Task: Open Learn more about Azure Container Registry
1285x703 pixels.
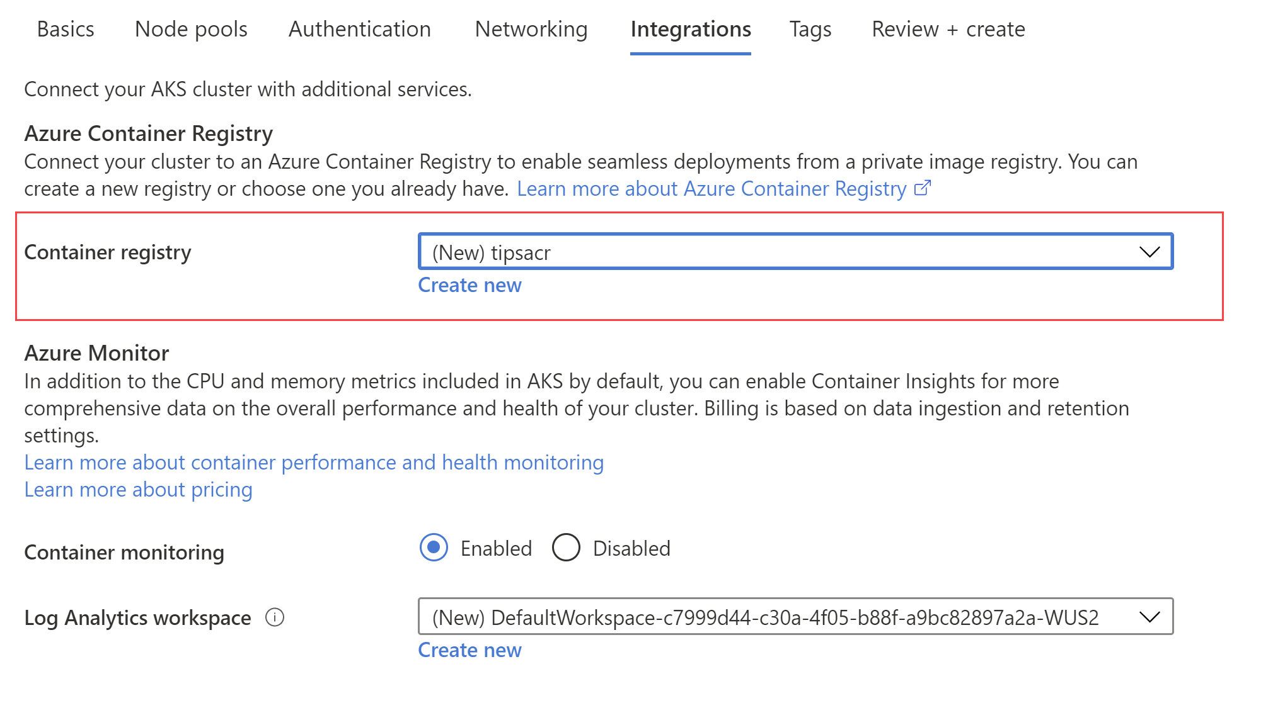Action: pos(712,188)
